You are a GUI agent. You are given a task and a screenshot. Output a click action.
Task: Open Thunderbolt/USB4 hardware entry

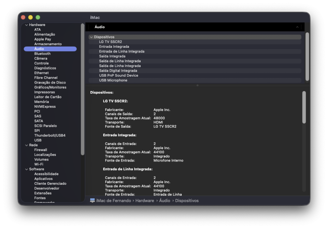(x=50, y=135)
